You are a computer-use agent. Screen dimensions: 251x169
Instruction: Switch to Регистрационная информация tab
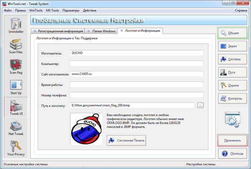(58, 31)
